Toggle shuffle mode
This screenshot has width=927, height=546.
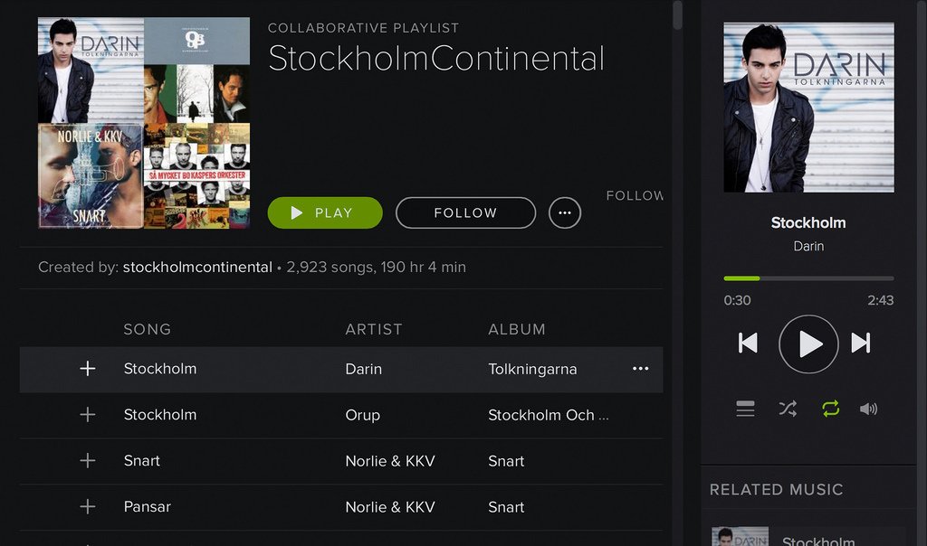pos(788,409)
